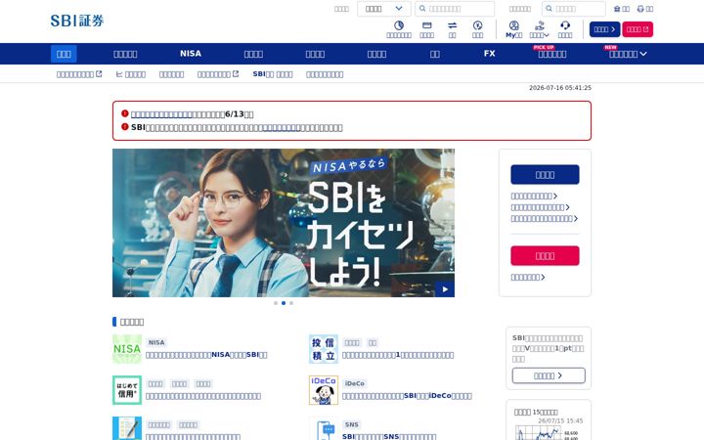This screenshot has width=704, height=440.
Task: Click the magnifier in the first search box
Action: pos(422,9)
